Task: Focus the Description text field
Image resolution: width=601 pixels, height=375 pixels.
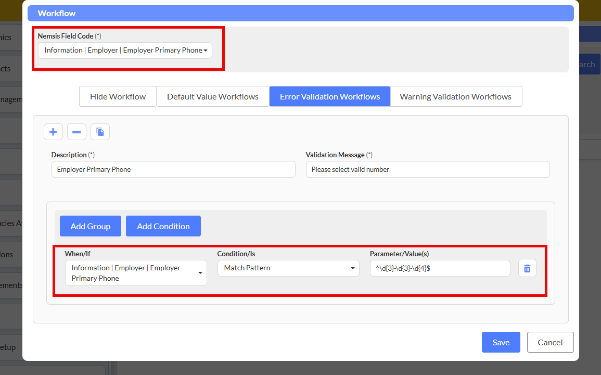Action: [x=173, y=169]
